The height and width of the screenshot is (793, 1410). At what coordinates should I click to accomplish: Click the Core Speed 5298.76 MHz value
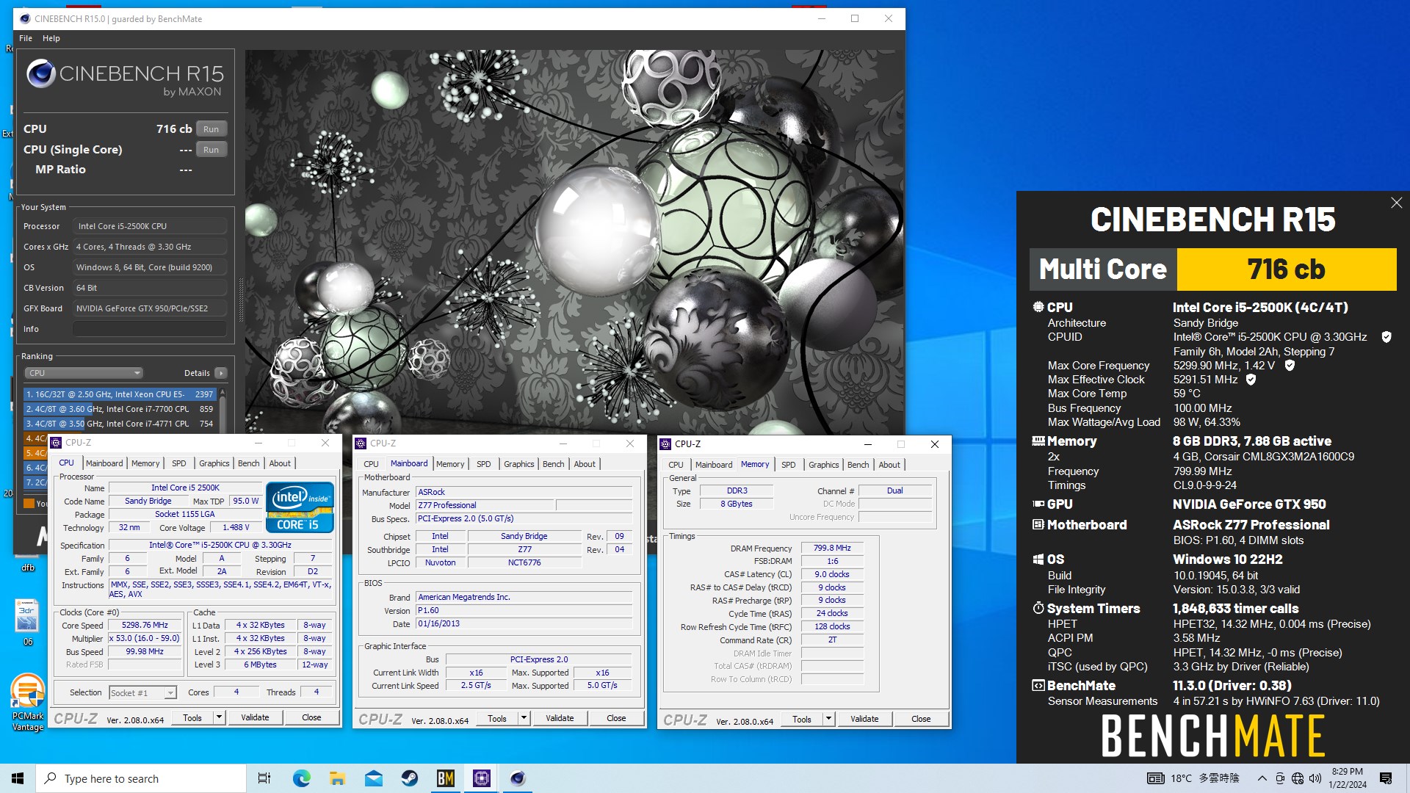pos(145,625)
